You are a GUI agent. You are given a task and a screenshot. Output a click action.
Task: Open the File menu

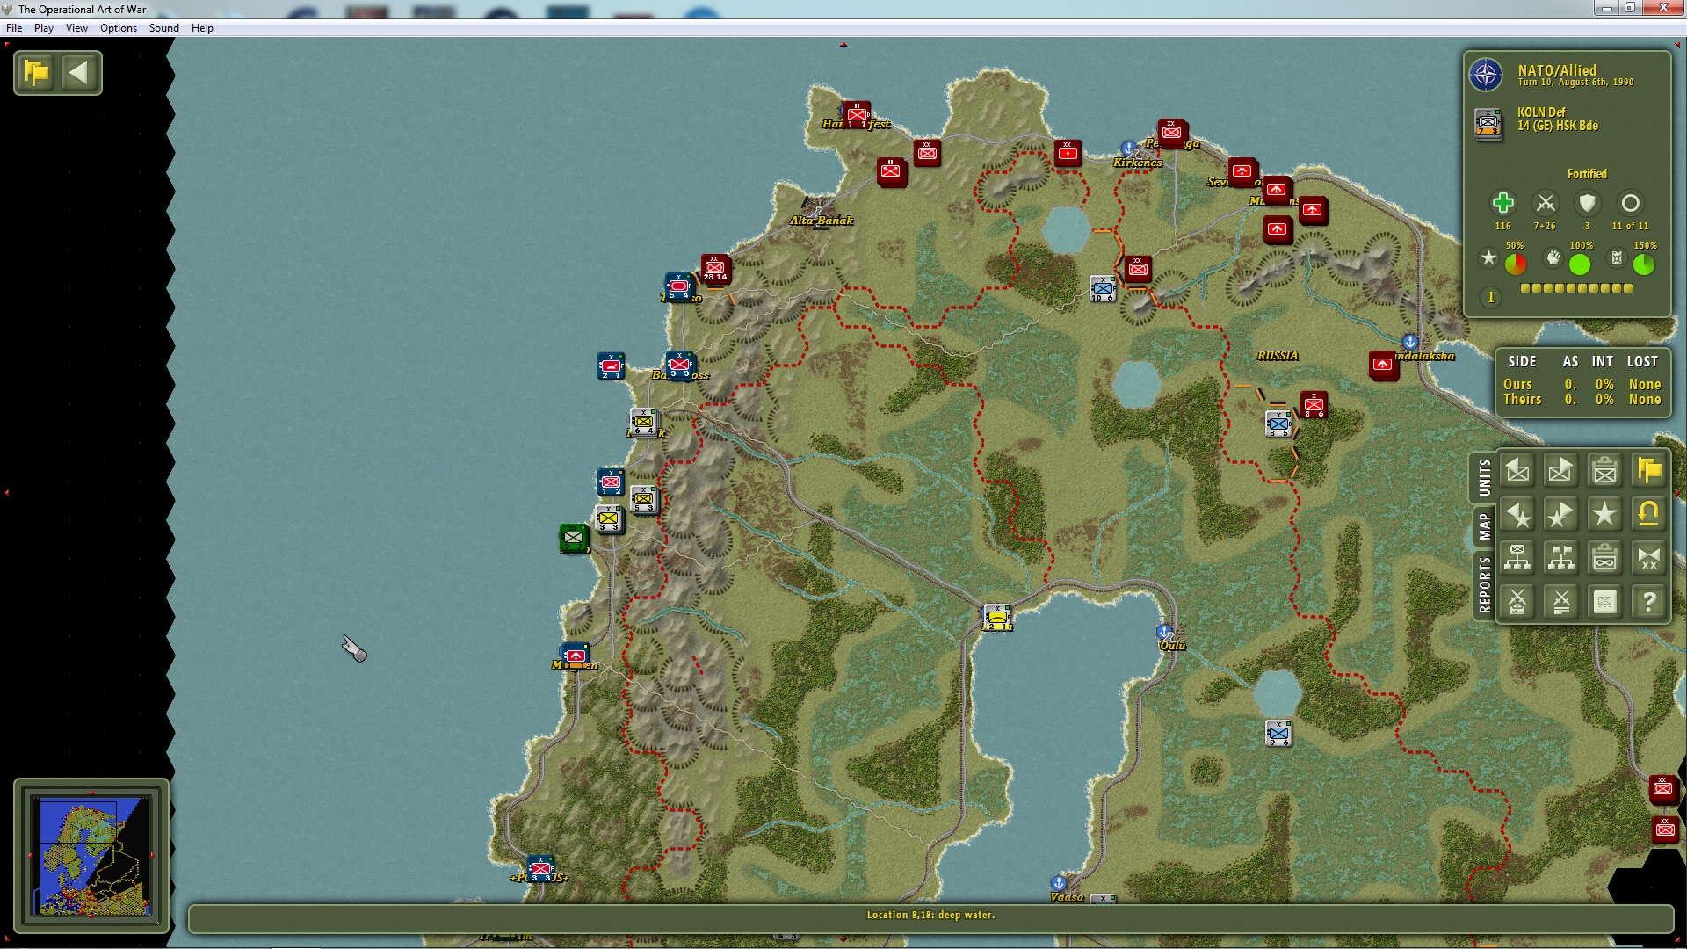[14, 28]
